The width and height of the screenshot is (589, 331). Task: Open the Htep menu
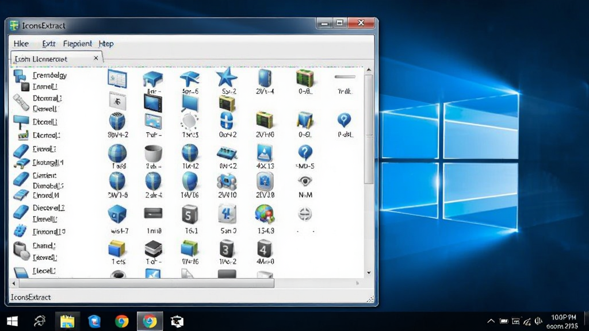(x=106, y=44)
